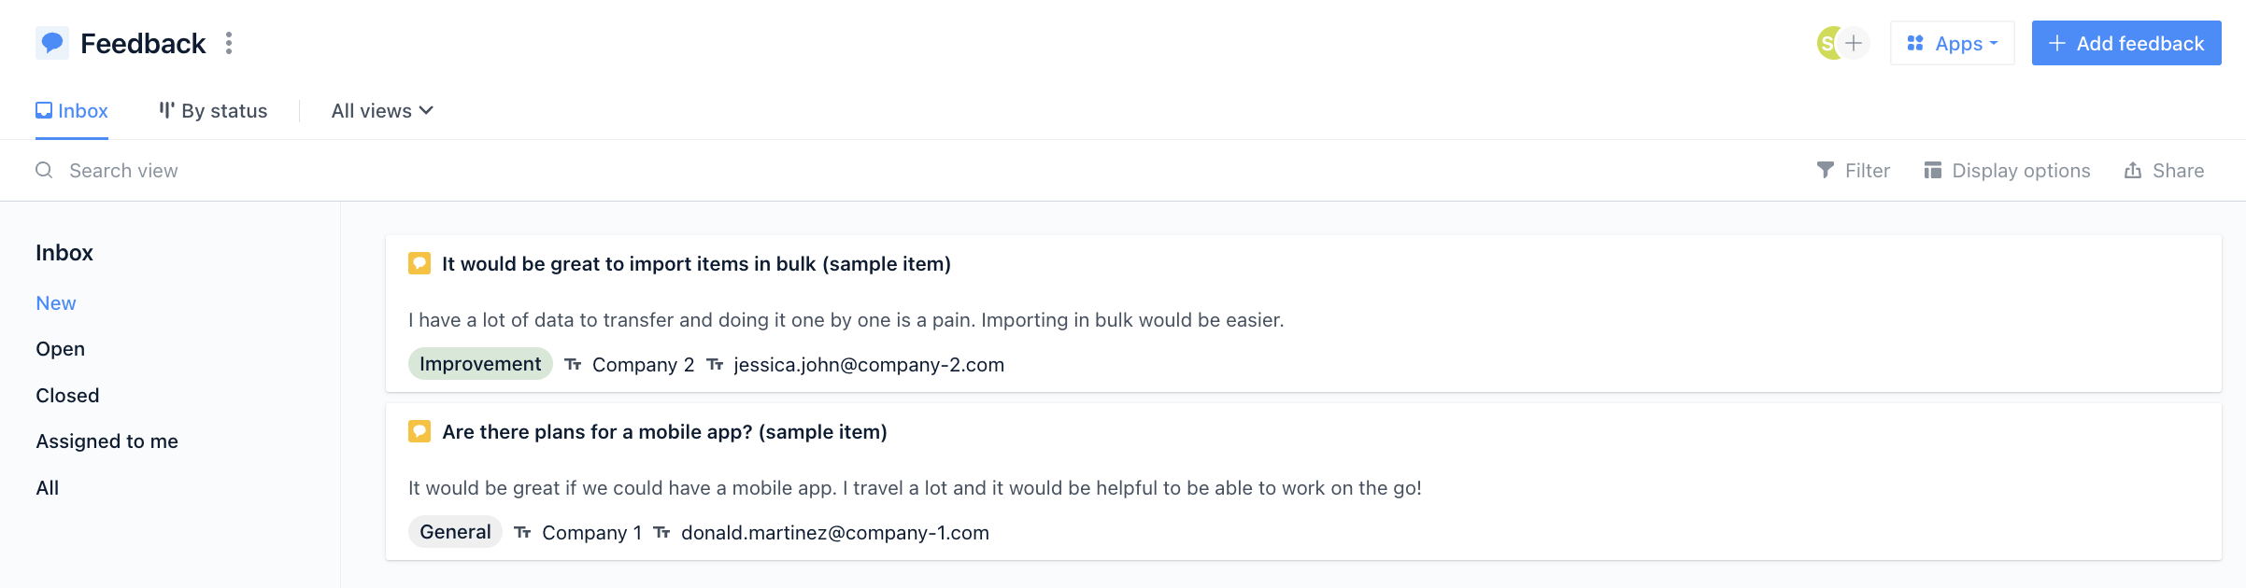2246x588 pixels.
Task: Click the Filter funnel icon
Action: click(x=1825, y=170)
